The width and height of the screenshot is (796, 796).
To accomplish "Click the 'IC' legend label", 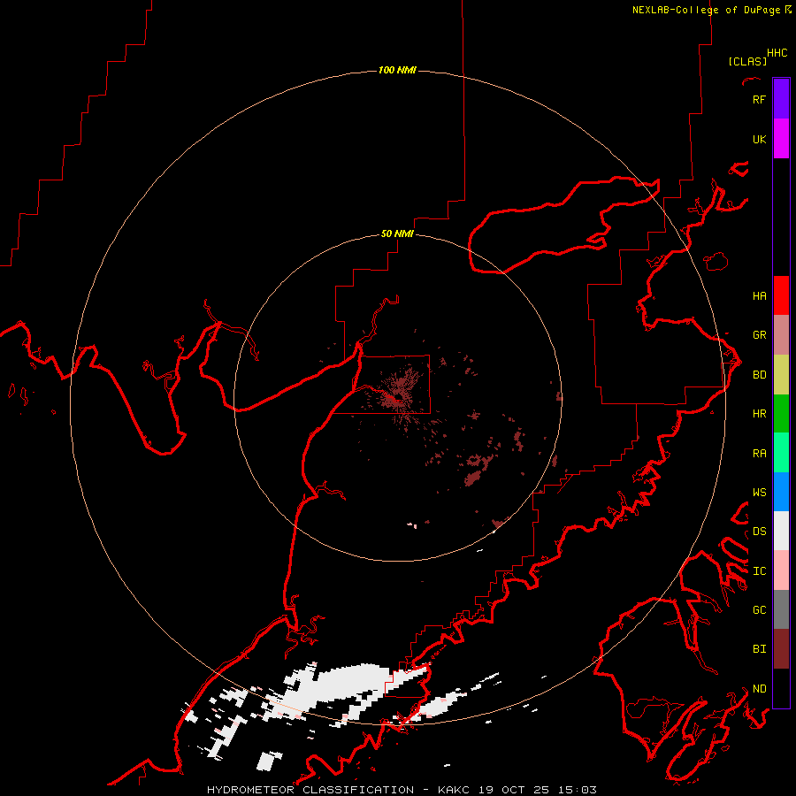I will 759,571.
